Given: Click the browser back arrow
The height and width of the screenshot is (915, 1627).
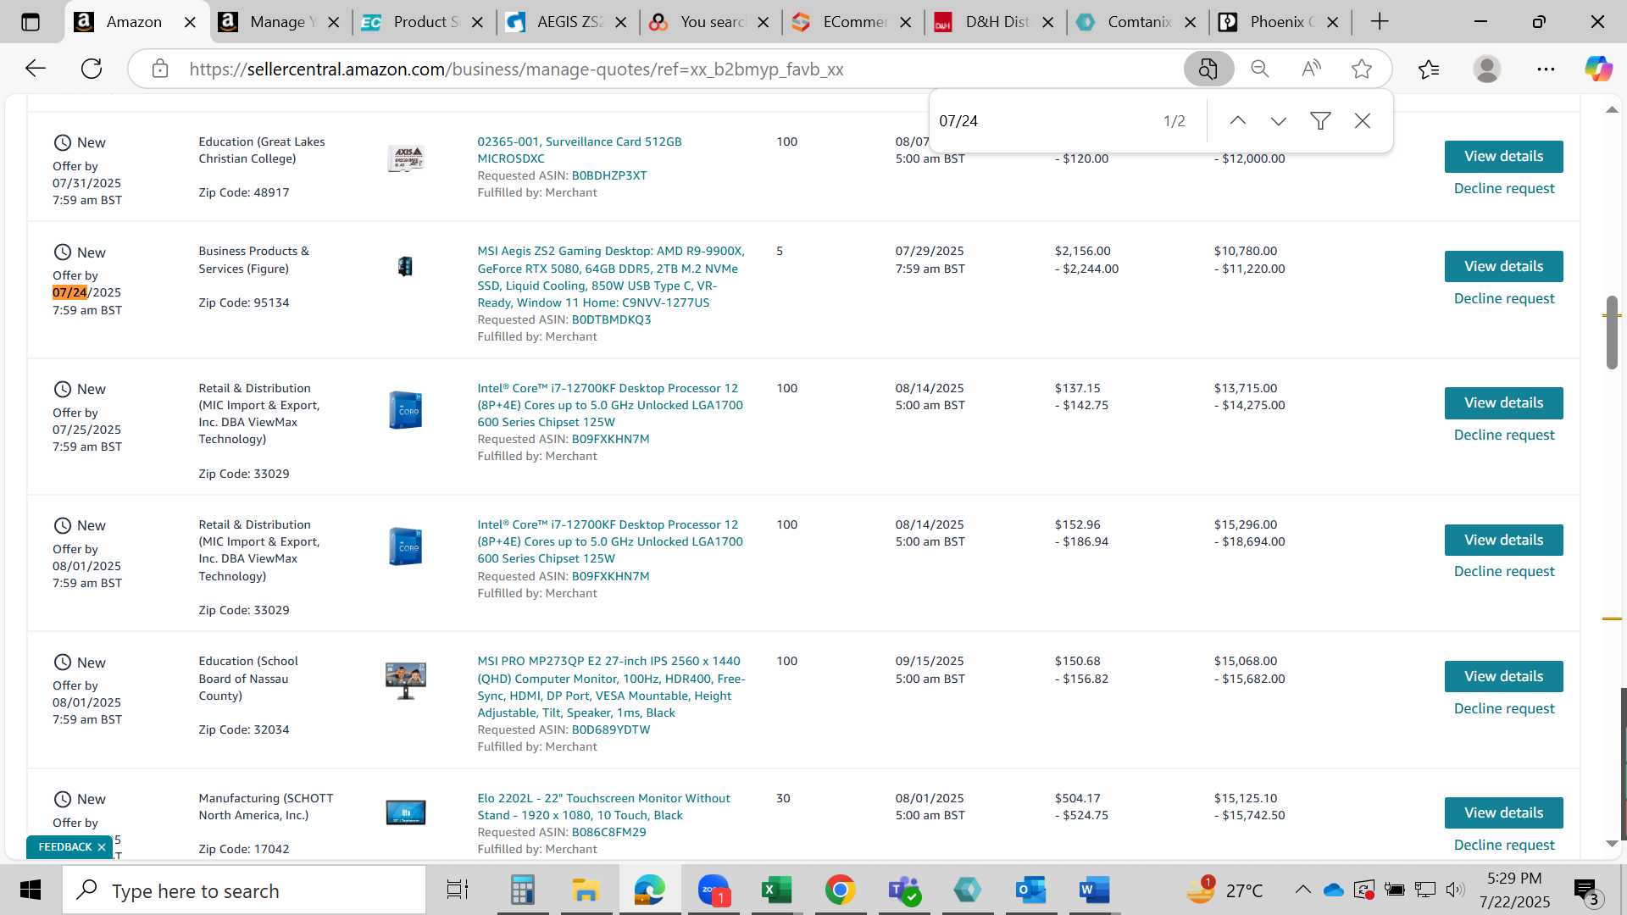Looking at the screenshot, I should click(35, 69).
